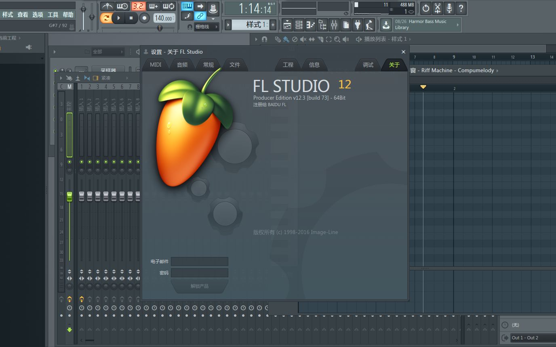
Task: Toggle auto-scroll arrow button
Action: click(200, 6)
